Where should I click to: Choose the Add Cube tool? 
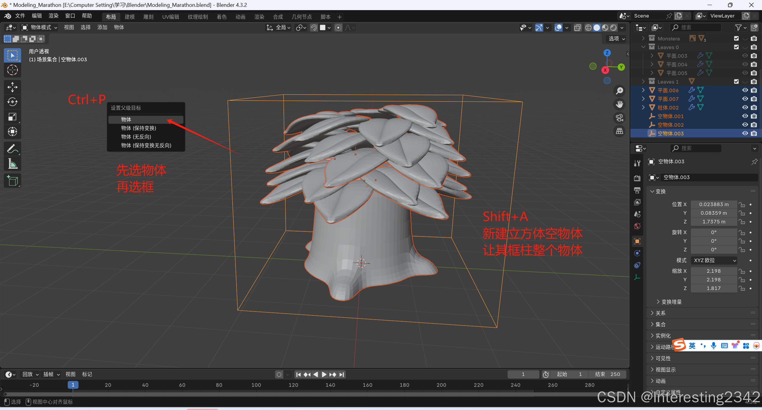(x=12, y=180)
